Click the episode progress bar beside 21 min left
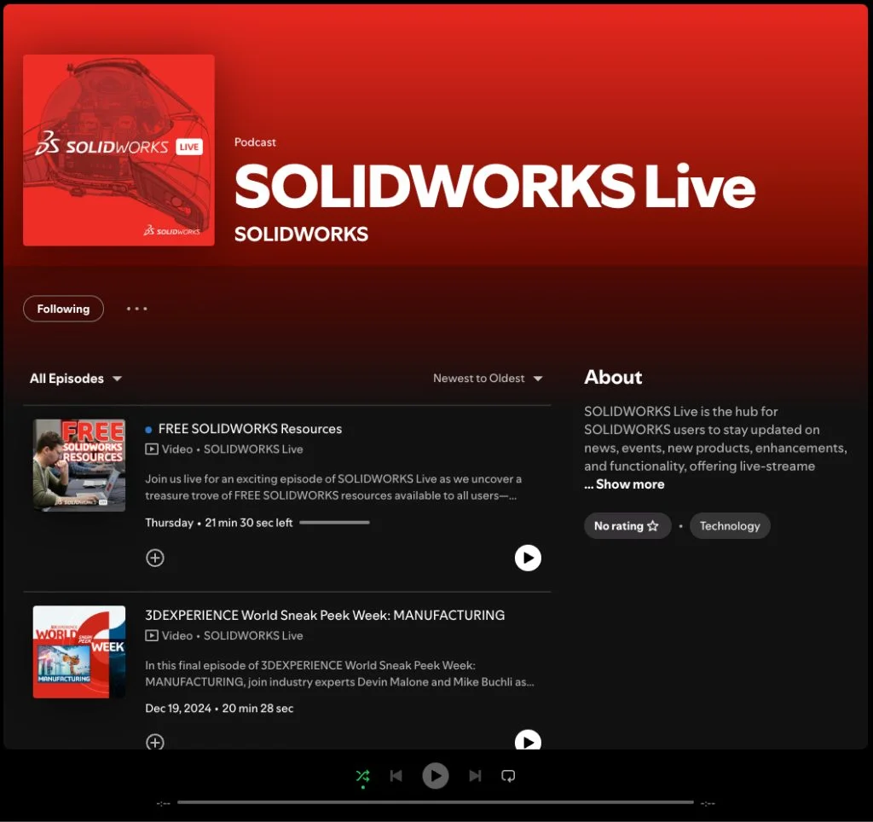873x822 pixels. (x=334, y=523)
